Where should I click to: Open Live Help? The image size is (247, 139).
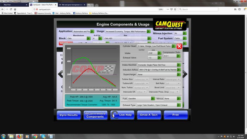tap(122, 115)
